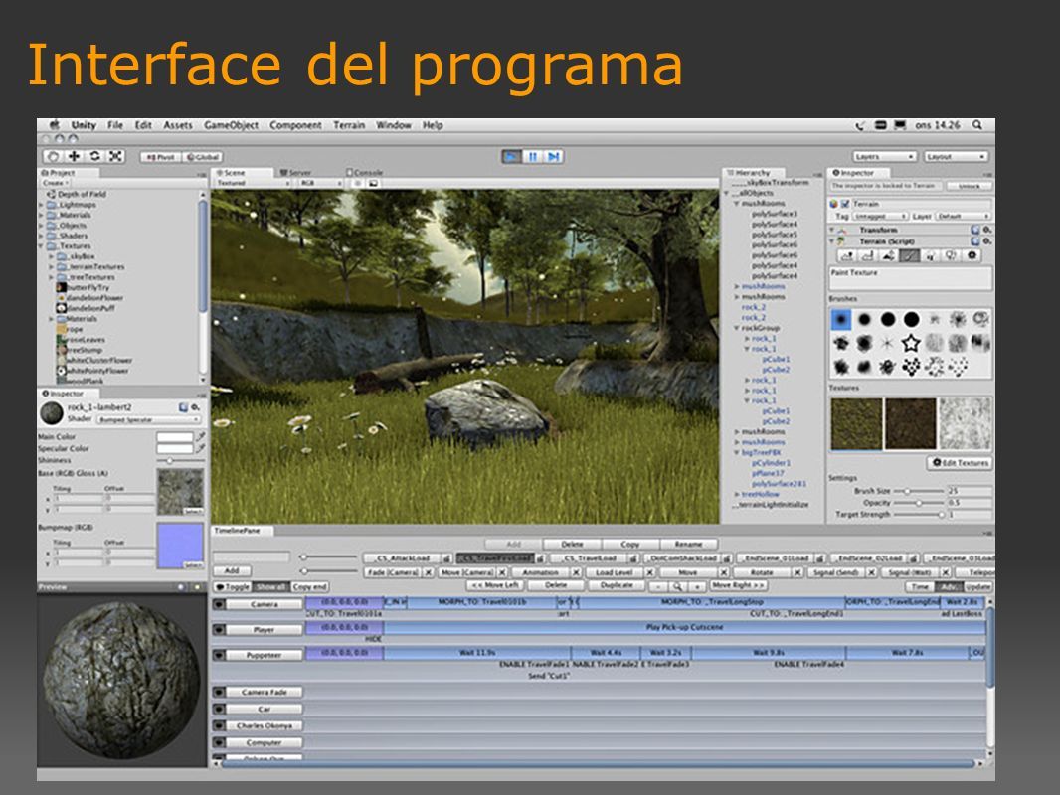Adjust the Opacity slider
Image resolution: width=1060 pixels, height=795 pixels.
pos(918,503)
